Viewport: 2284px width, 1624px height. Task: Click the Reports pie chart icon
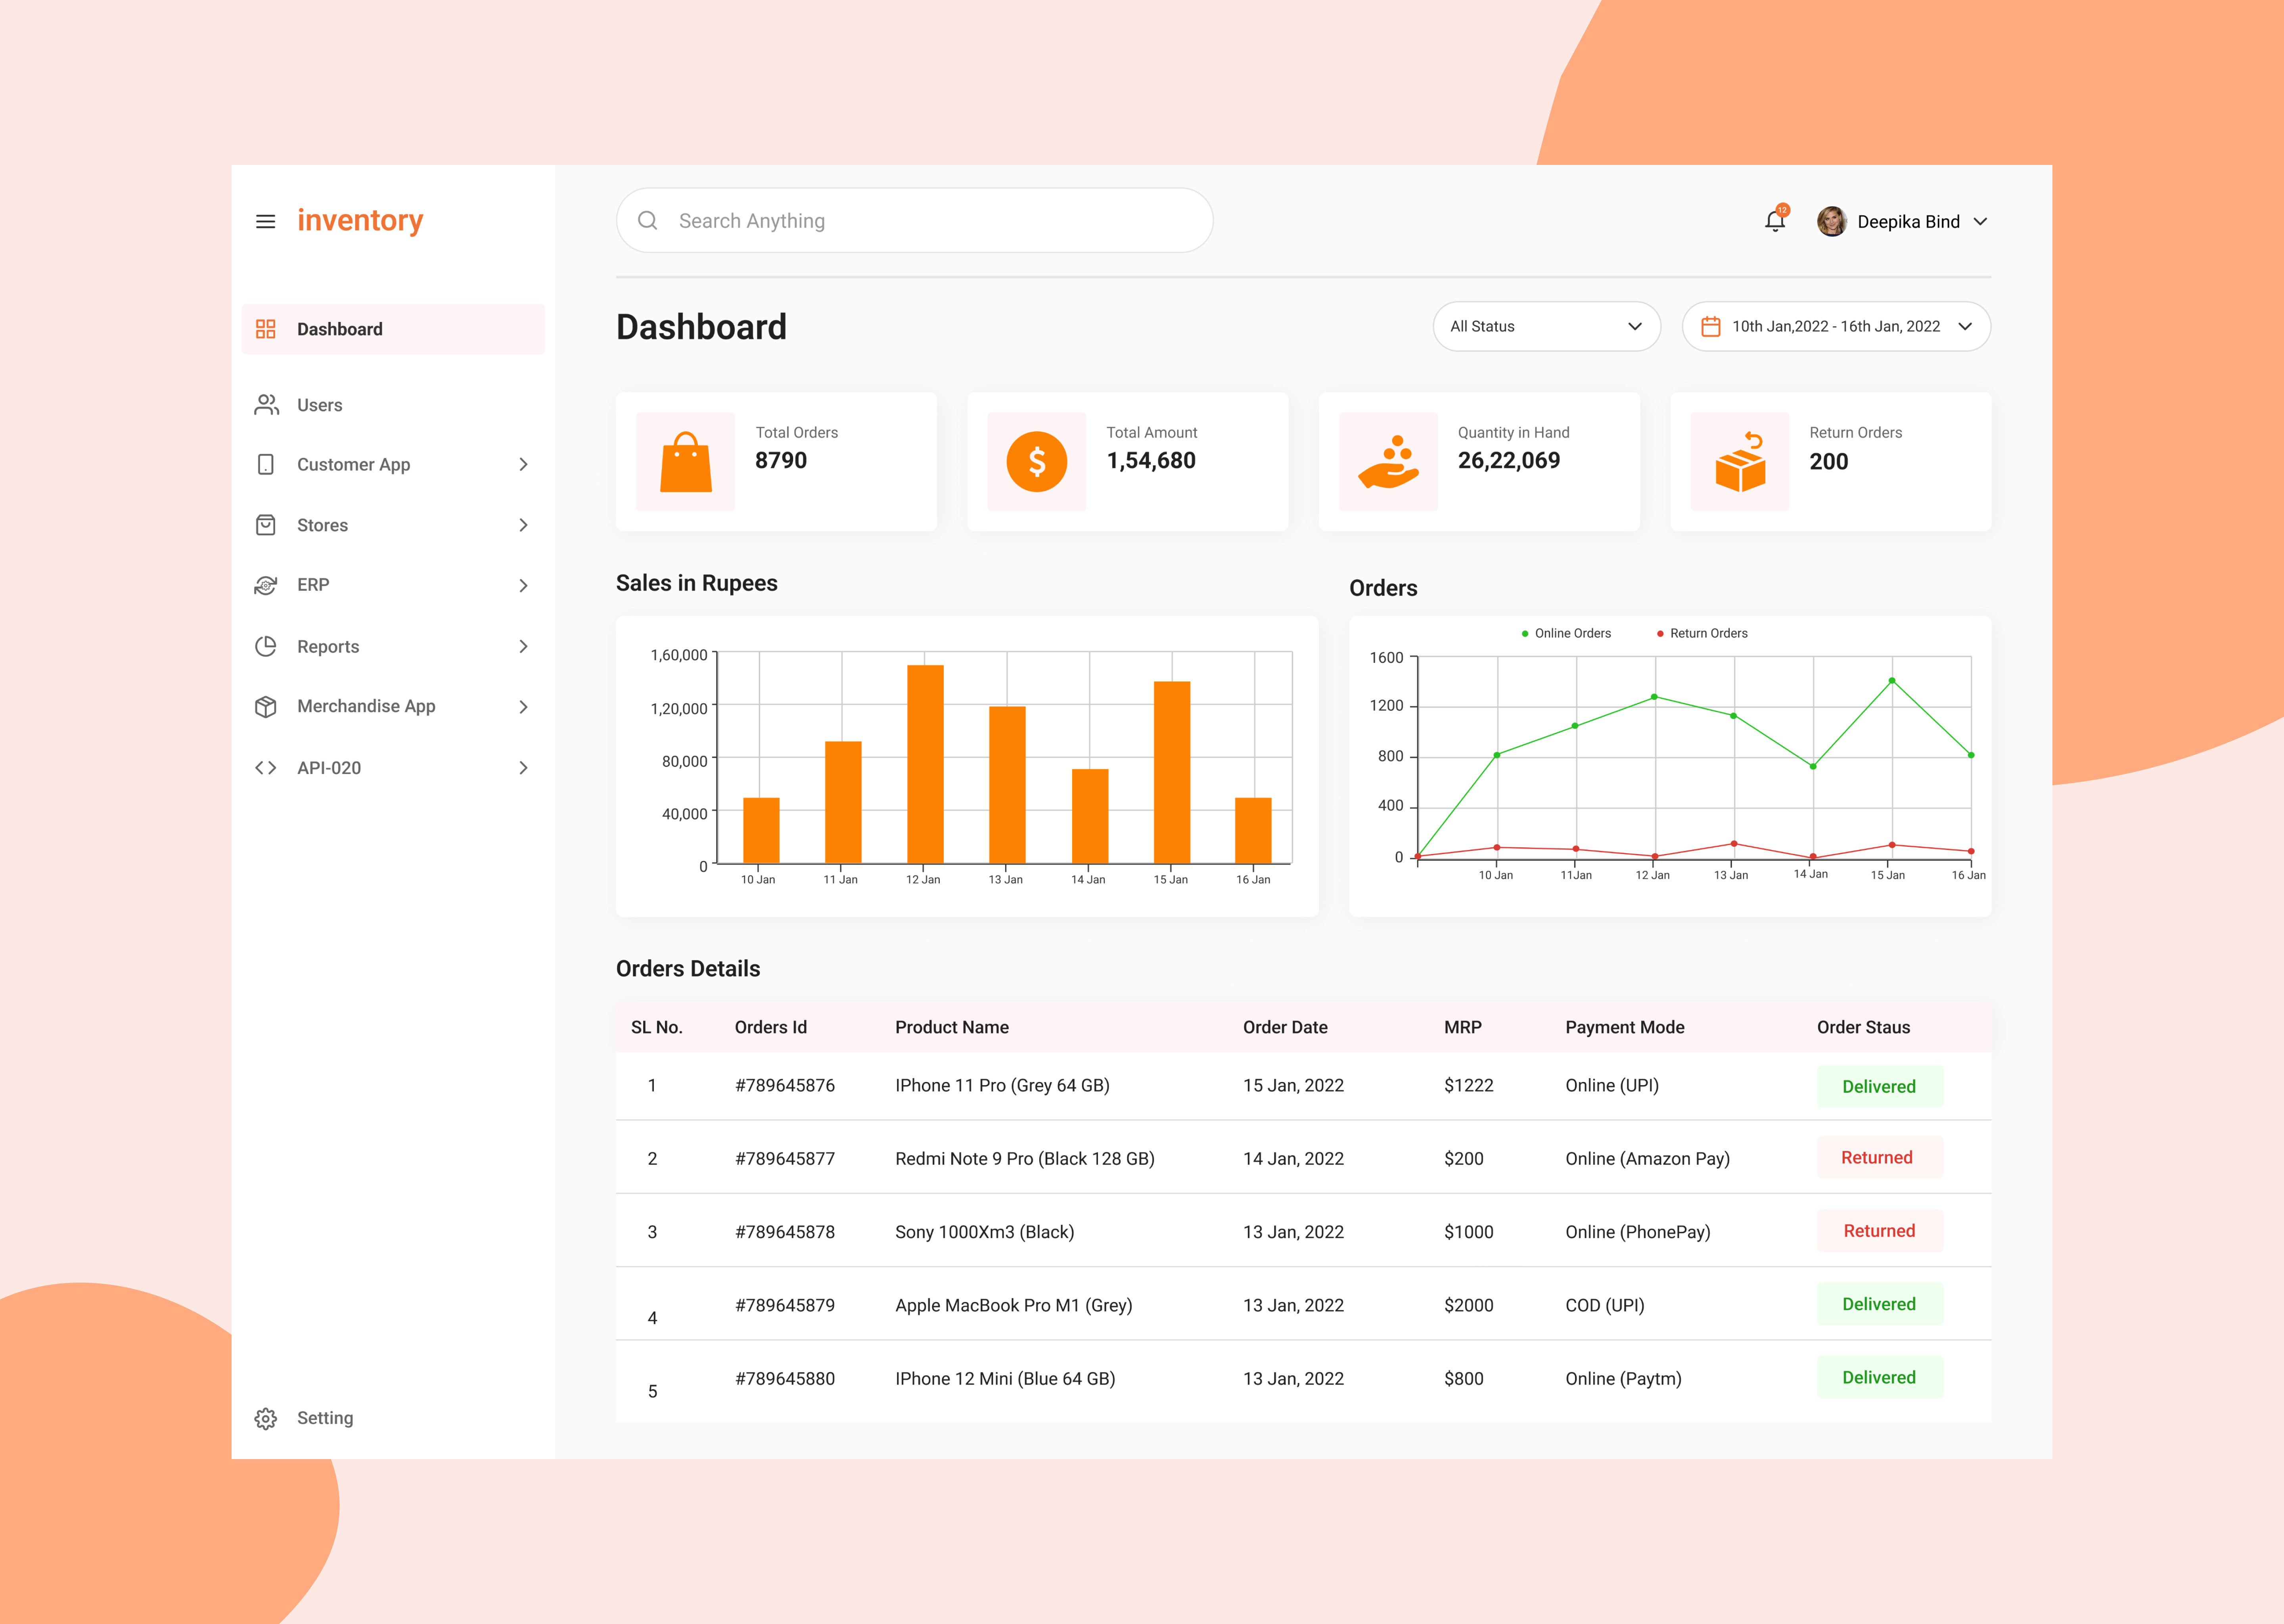pos(265,646)
